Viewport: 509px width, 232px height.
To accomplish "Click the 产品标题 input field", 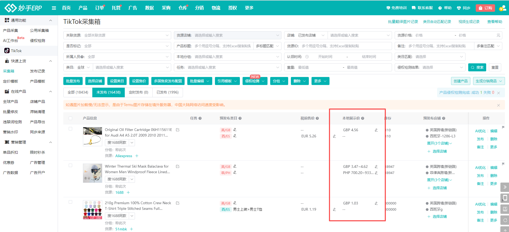I will [x=222, y=46].
